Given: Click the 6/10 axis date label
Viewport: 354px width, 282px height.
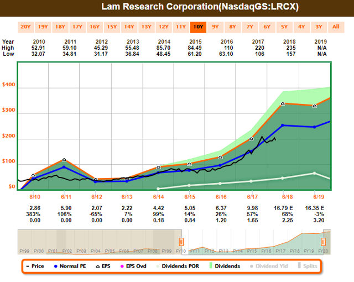Looking at the screenshot, I should click(x=35, y=197).
